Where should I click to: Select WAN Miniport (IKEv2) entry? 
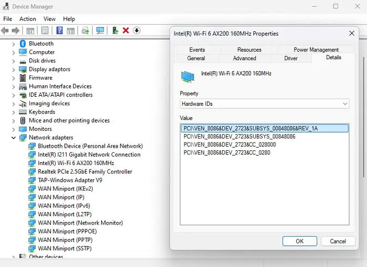pyautogui.click(x=66, y=188)
